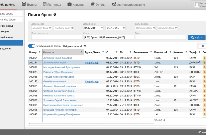Open grid settings gear button
The image size is (206, 135).
pyautogui.click(x=202, y=46)
